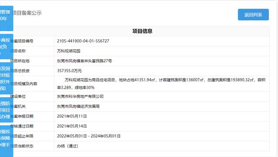The image size is (278, 157).
Task: Click the 复核通过日期 label
Action: point(22,126)
